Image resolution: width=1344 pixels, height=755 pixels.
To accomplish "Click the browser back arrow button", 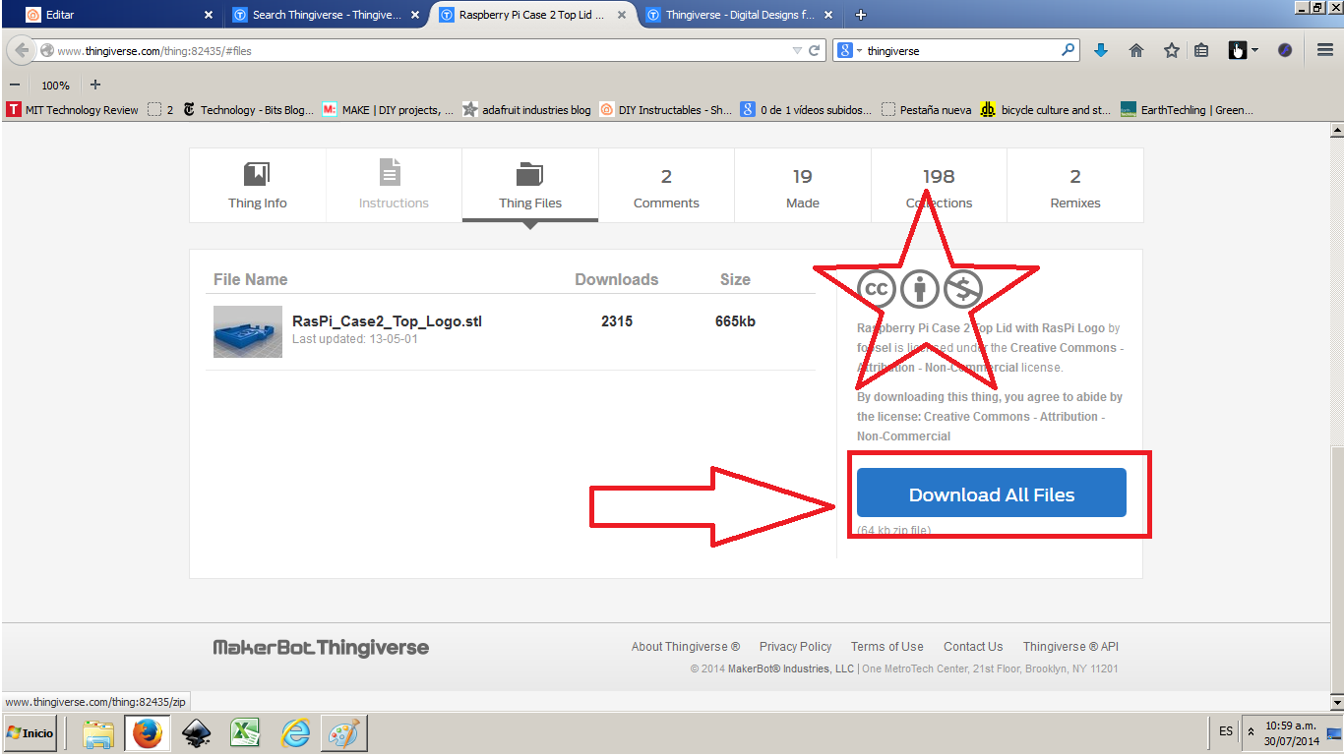I will coord(22,50).
